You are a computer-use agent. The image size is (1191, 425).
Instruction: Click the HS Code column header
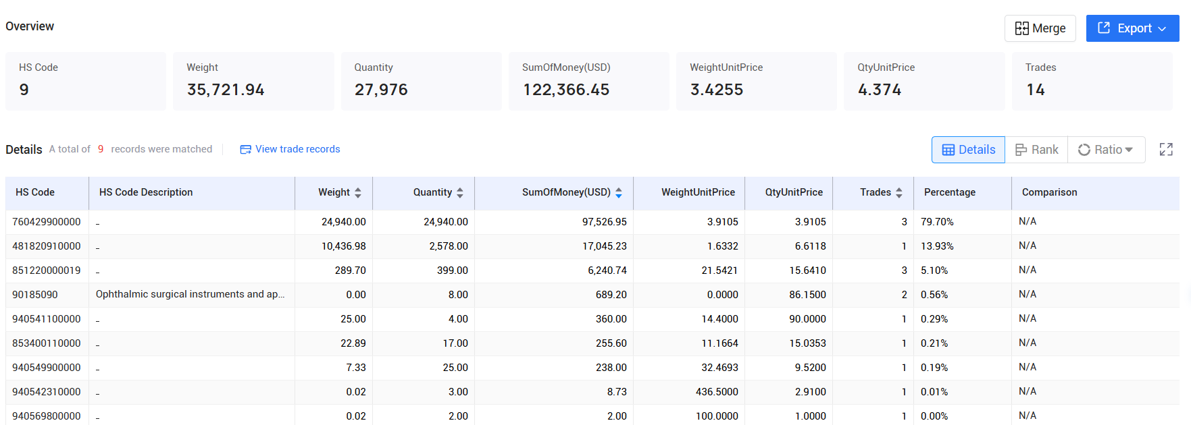pyautogui.click(x=47, y=192)
